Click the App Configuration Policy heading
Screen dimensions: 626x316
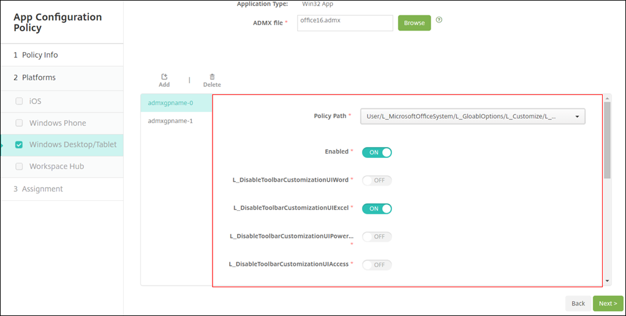pyautogui.click(x=58, y=22)
